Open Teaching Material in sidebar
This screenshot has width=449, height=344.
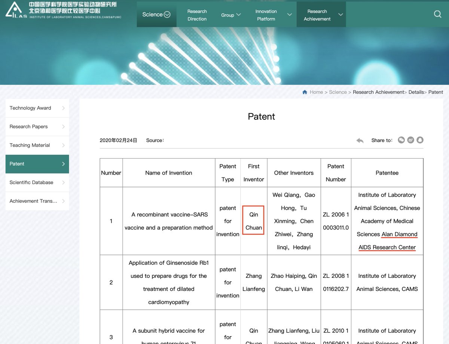(x=37, y=145)
